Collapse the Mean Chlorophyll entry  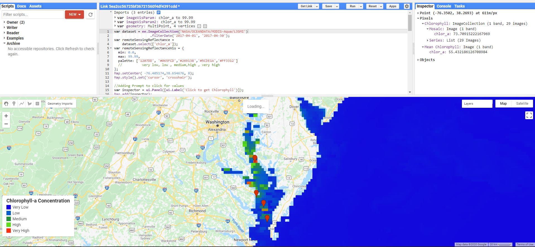point(423,47)
